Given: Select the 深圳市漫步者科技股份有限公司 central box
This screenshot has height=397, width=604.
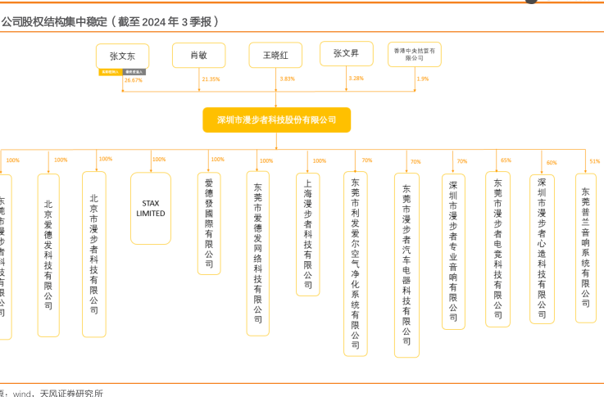Looking at the screenshot, I should tap(276, 120).
